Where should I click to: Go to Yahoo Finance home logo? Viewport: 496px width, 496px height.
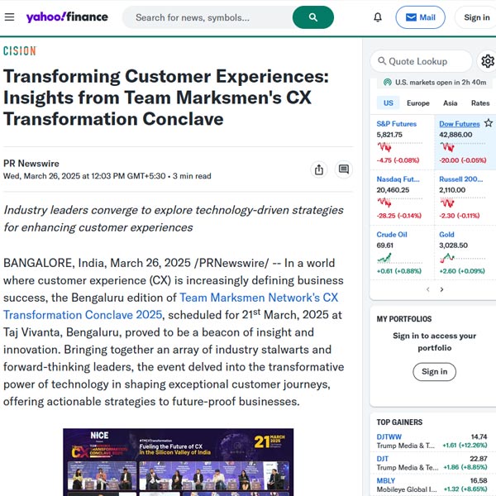[x=67, y=17]
